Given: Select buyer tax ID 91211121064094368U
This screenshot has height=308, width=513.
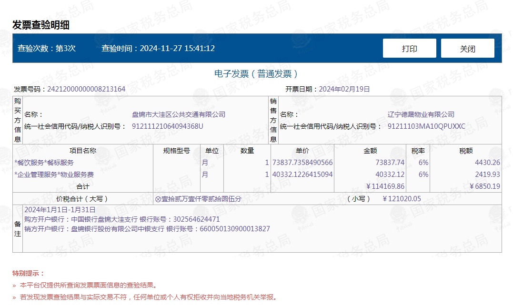Looking at the screenshot, I should 167,126.
